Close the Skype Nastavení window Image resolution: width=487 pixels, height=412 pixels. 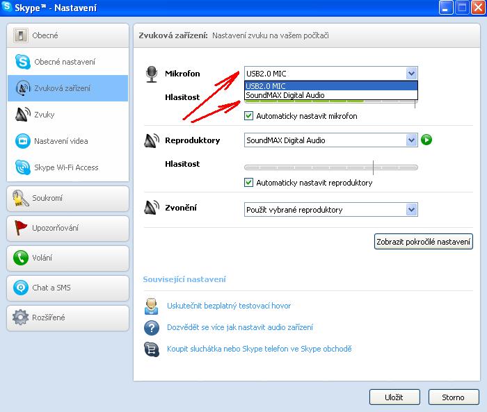tap(478, 8)
